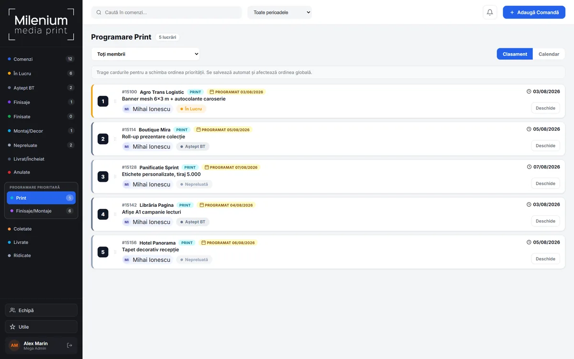This screenshot has width=574, height=359.
Task: Open the Toate perioadele dropdown
Action: click(x=279, y=12)
